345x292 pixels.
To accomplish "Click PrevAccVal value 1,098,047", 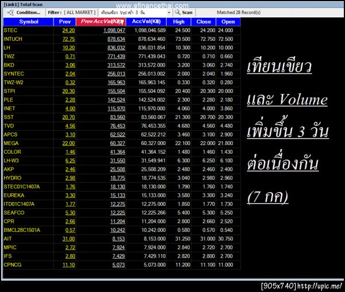I will [114, 30].
